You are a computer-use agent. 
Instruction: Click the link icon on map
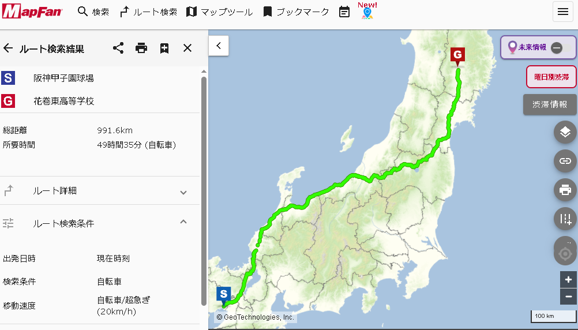click(x=565, y=161)
